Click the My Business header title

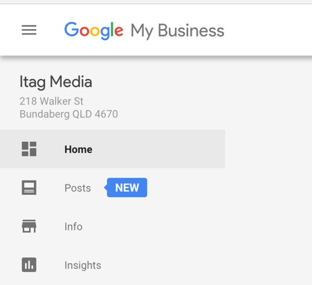coord(178,31)
